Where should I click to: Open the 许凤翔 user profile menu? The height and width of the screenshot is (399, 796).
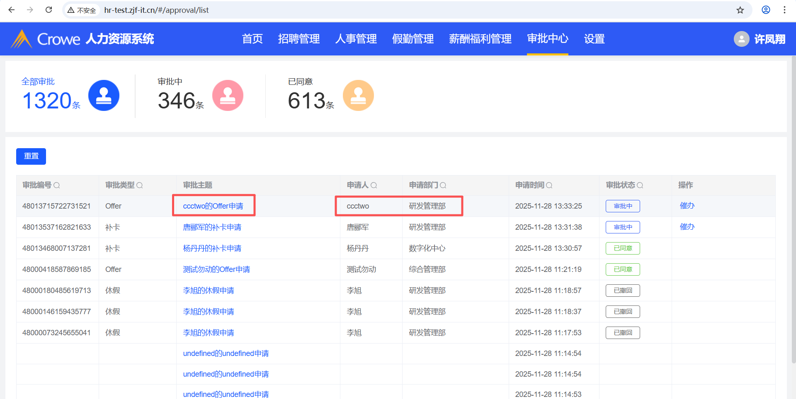[x=760, y=39]
